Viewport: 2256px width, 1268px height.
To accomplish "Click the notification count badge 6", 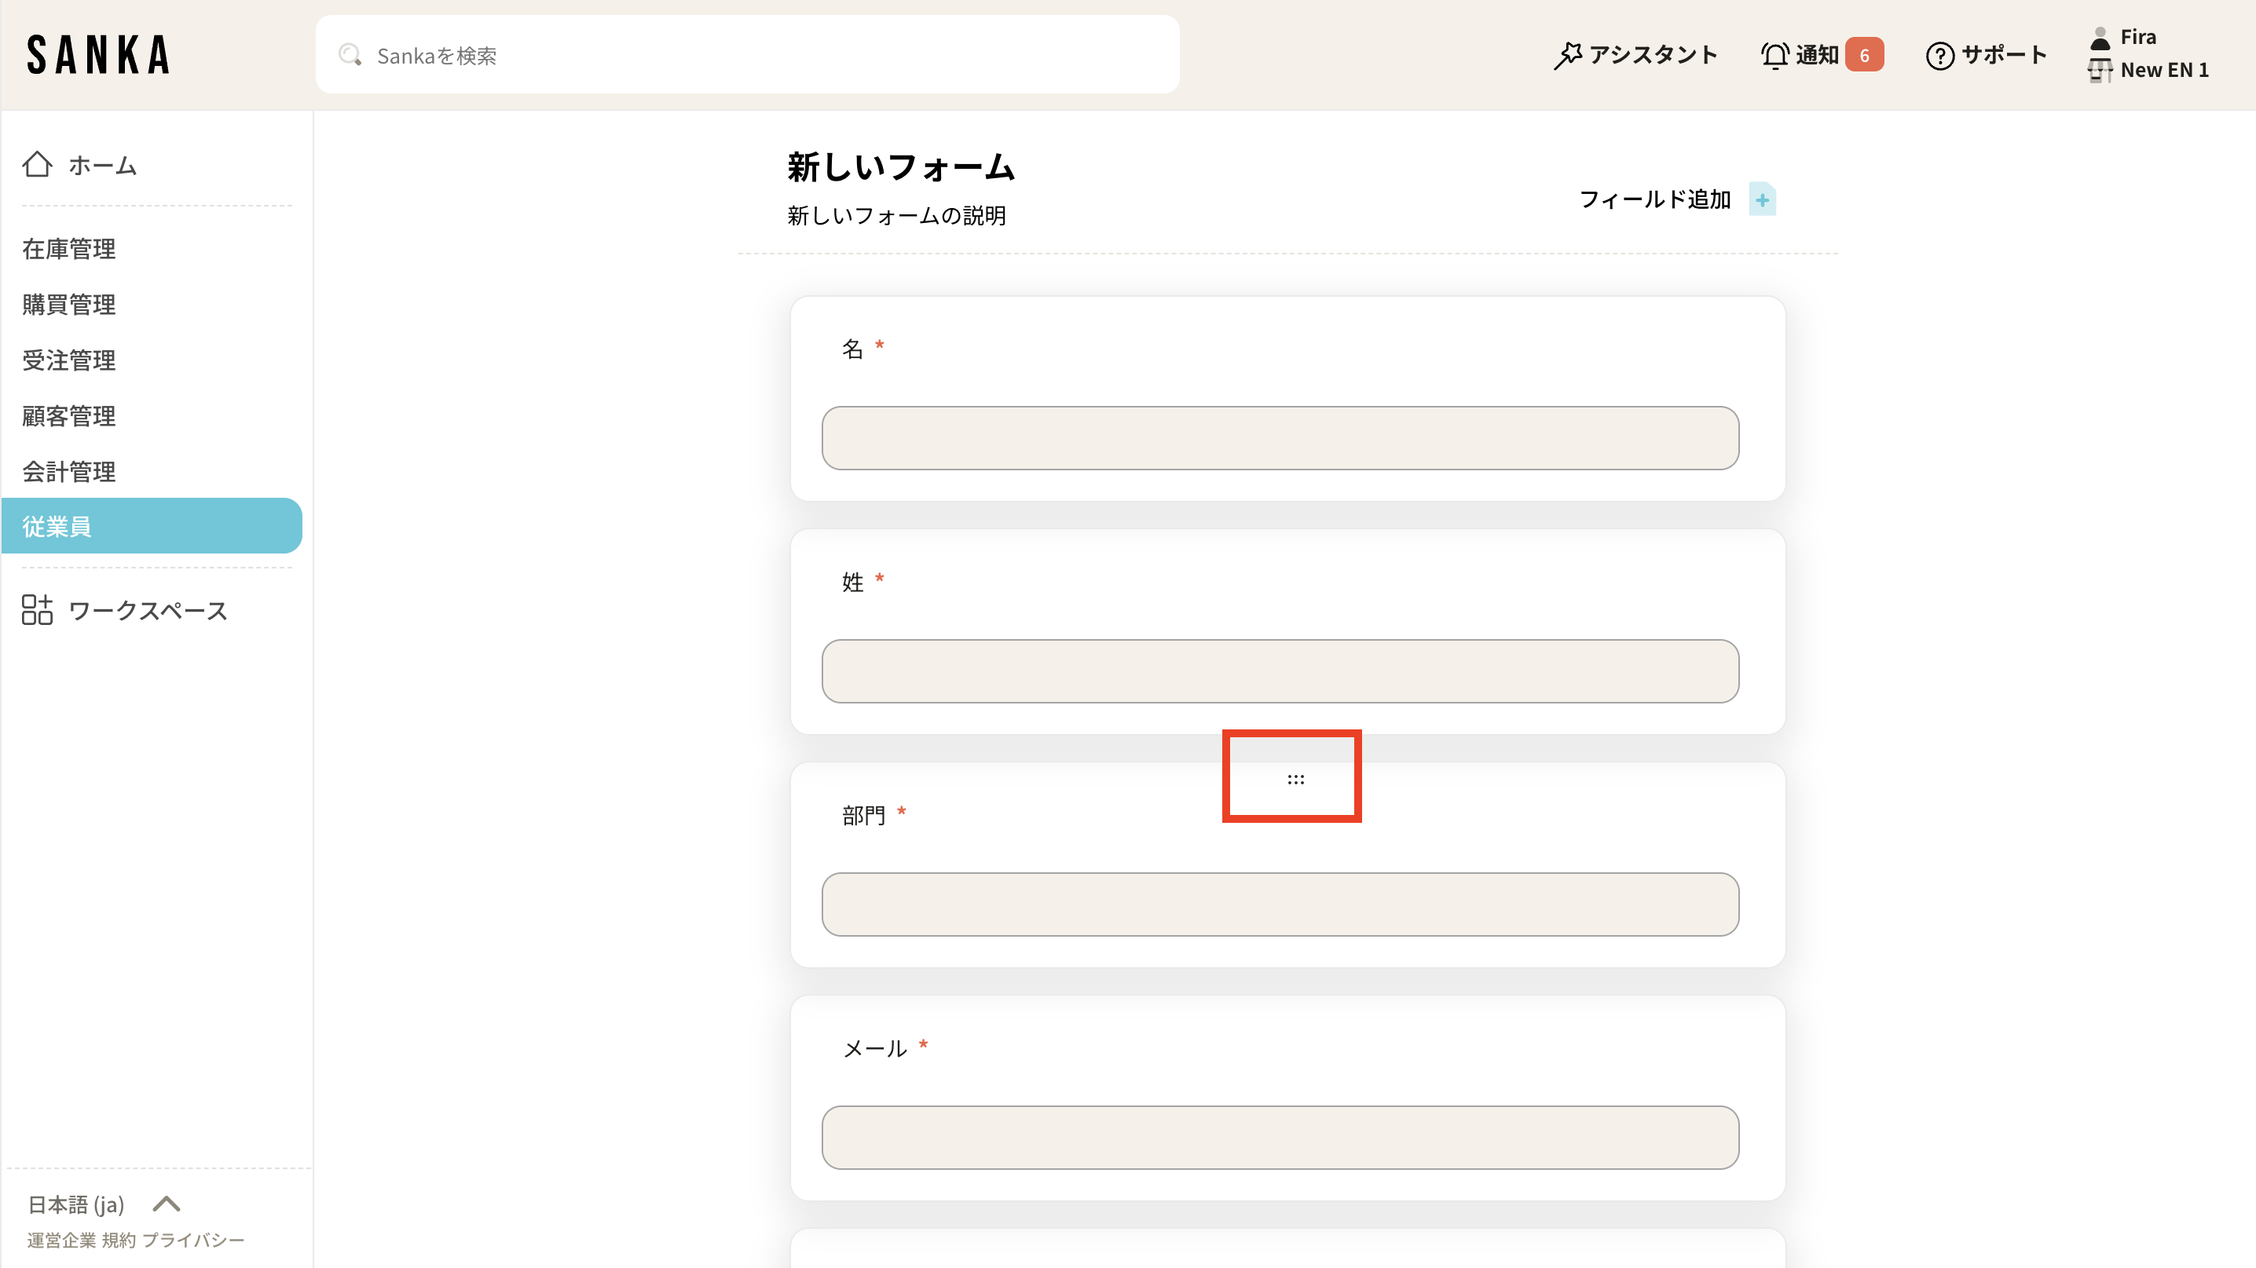I will 1864,55.
